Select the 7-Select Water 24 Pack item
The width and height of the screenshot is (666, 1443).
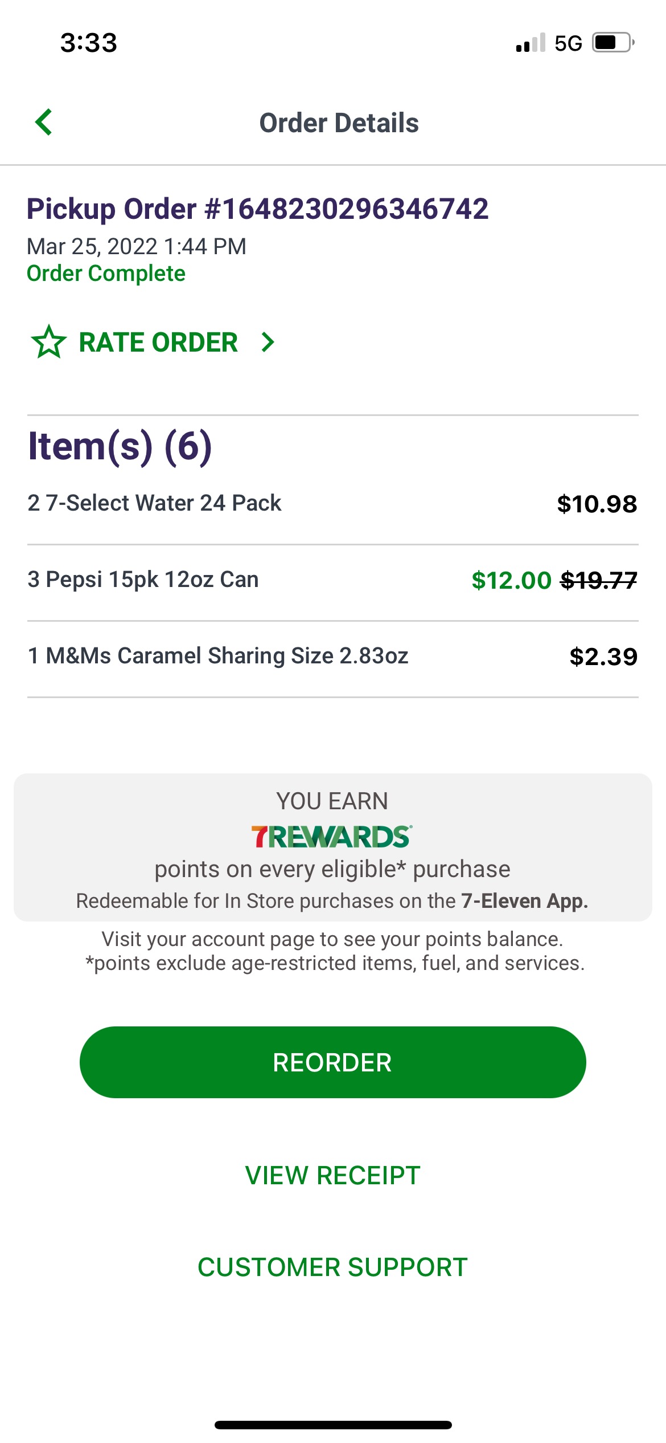tap(154, 503)
